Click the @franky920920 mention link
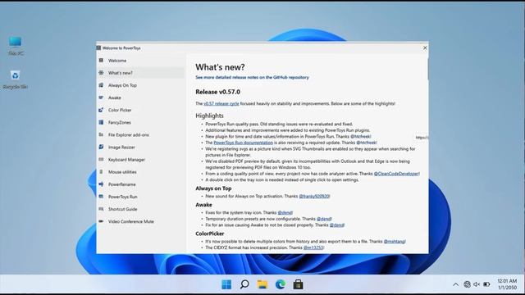 pos(314,197)
